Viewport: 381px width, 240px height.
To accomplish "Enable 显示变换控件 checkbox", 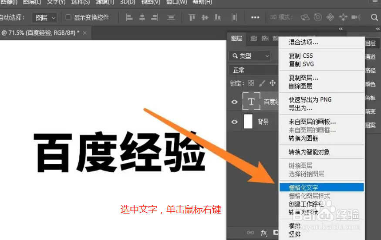I will pos(68,17).
